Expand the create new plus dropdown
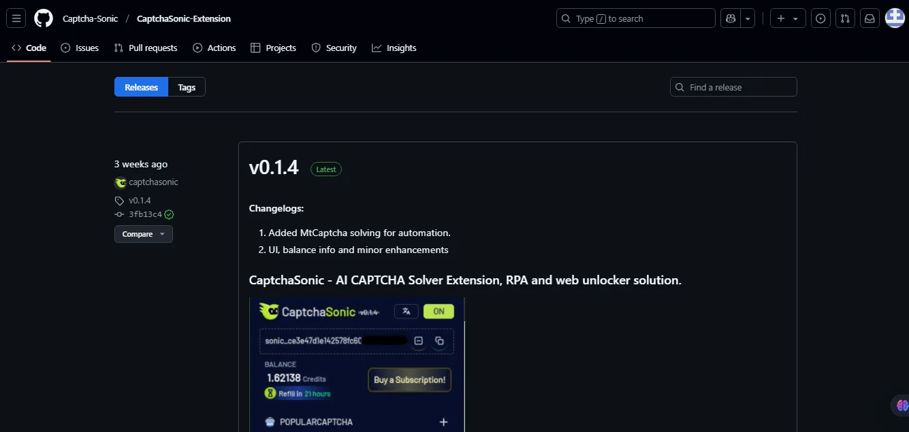909x432 pixels. pyautogui.click(x=788, y=18)
